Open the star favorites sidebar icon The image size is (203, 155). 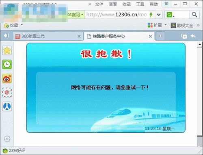(7, 50)
